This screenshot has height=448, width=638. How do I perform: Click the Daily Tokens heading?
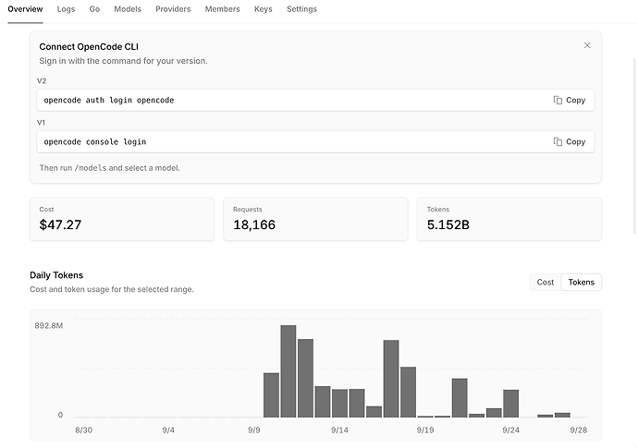56,275
